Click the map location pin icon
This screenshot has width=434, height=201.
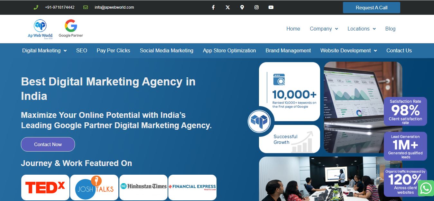[x=242, y=7]
